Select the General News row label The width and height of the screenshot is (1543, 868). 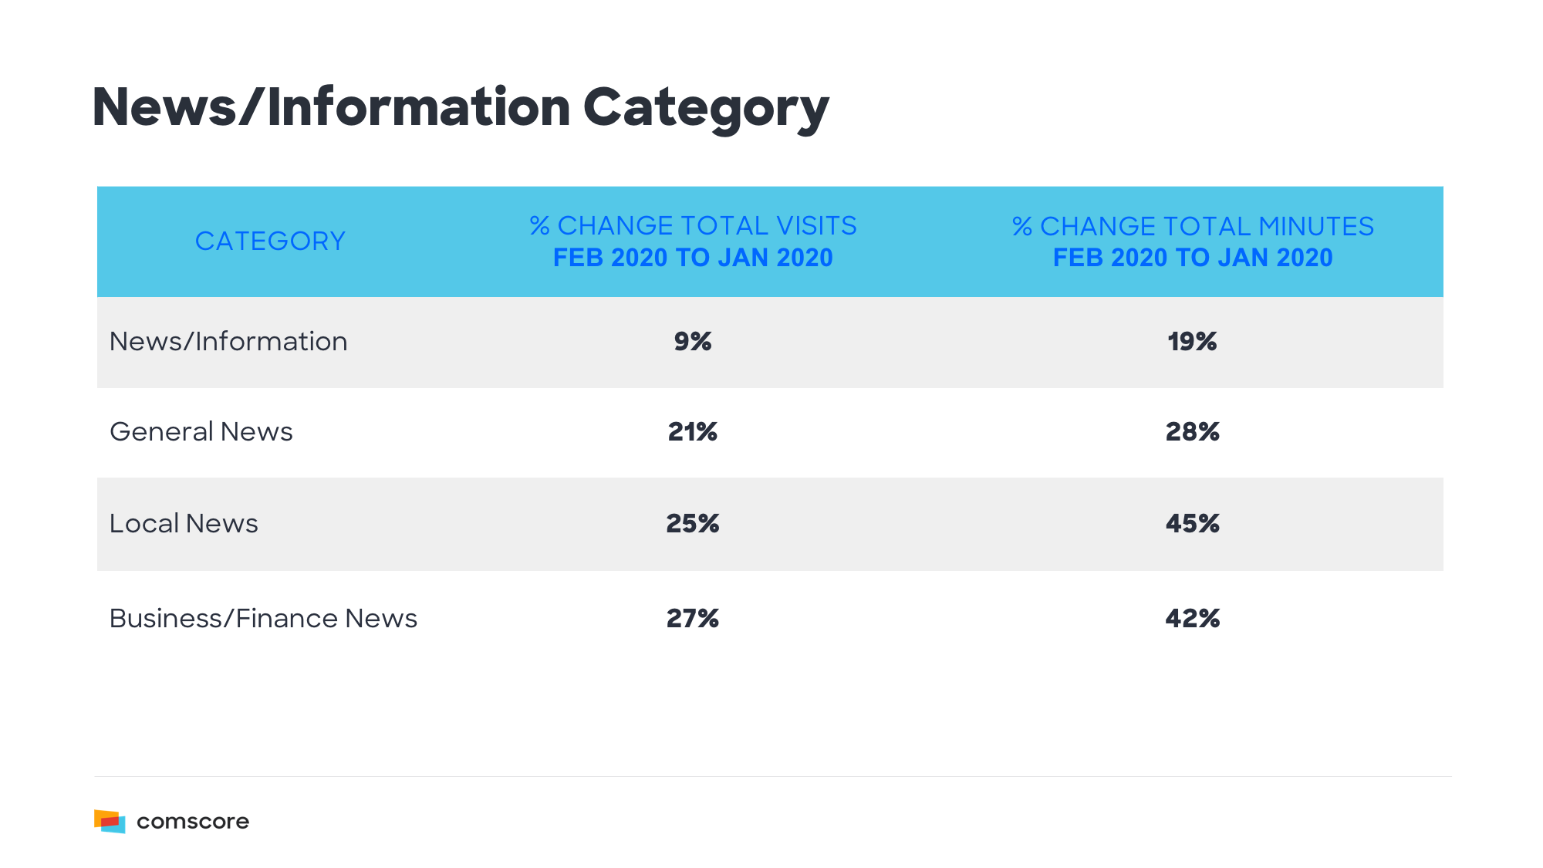click(x=201, y=431)
